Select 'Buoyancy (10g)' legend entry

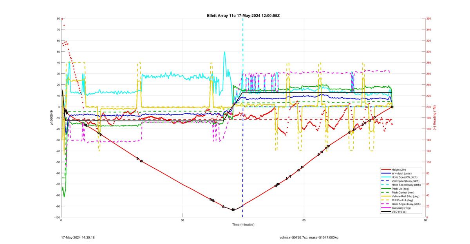tap(401, 208)
